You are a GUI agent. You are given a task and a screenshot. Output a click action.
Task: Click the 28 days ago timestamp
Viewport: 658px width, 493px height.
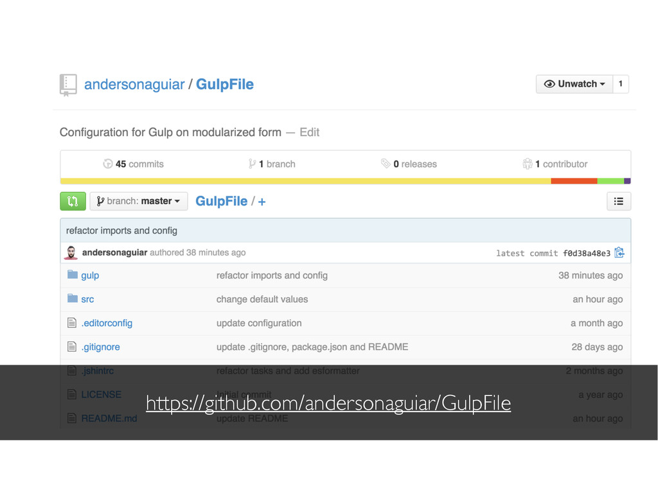[597, 347]
